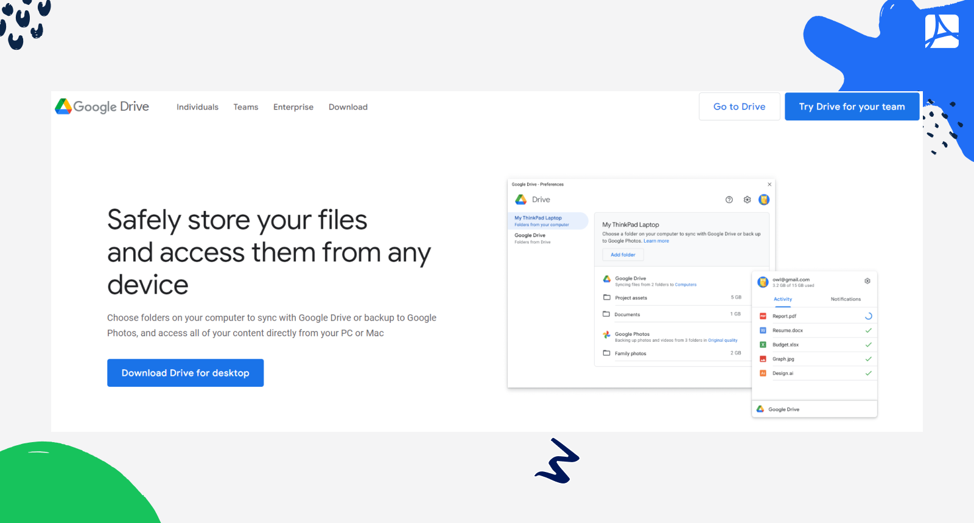974x523 pixels.
Task: Click the Documents folder icon
Action: point(606,314)
